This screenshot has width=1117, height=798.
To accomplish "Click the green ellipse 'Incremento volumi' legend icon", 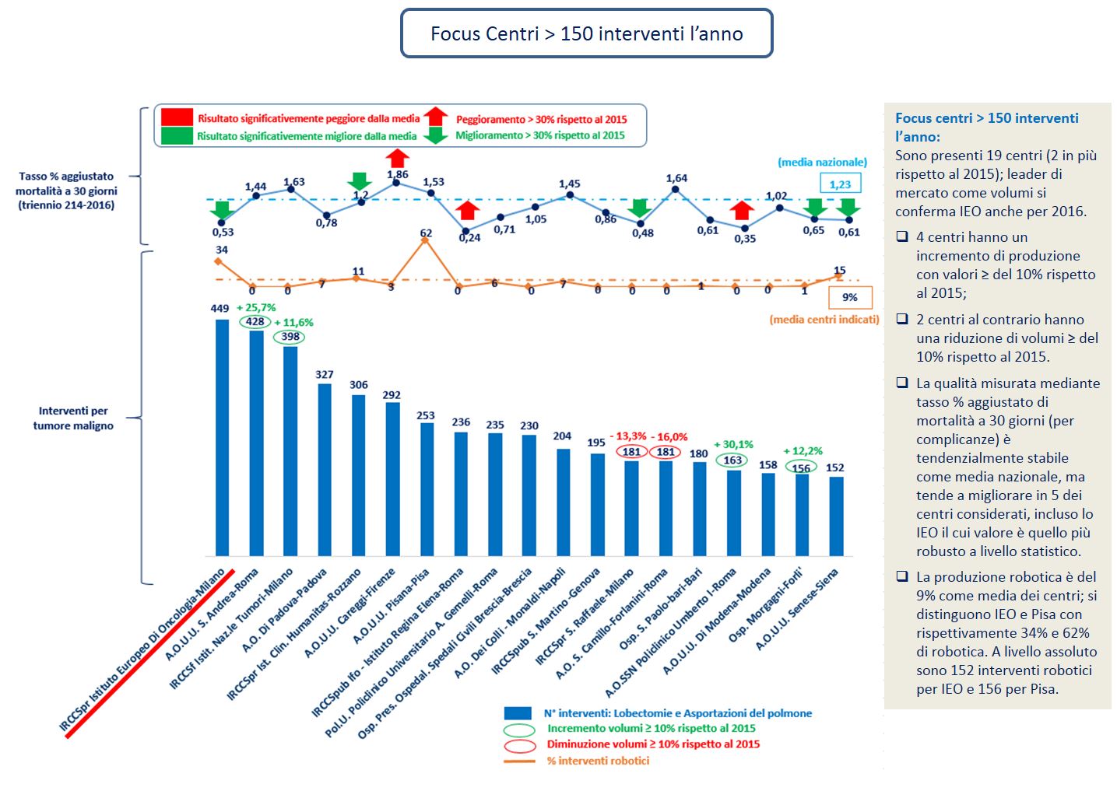I will click(519, 730).
